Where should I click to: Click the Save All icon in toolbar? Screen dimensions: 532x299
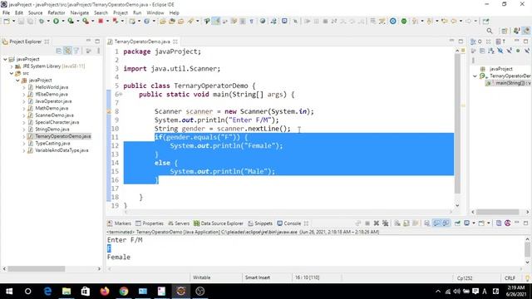click(x=30, y=21)
